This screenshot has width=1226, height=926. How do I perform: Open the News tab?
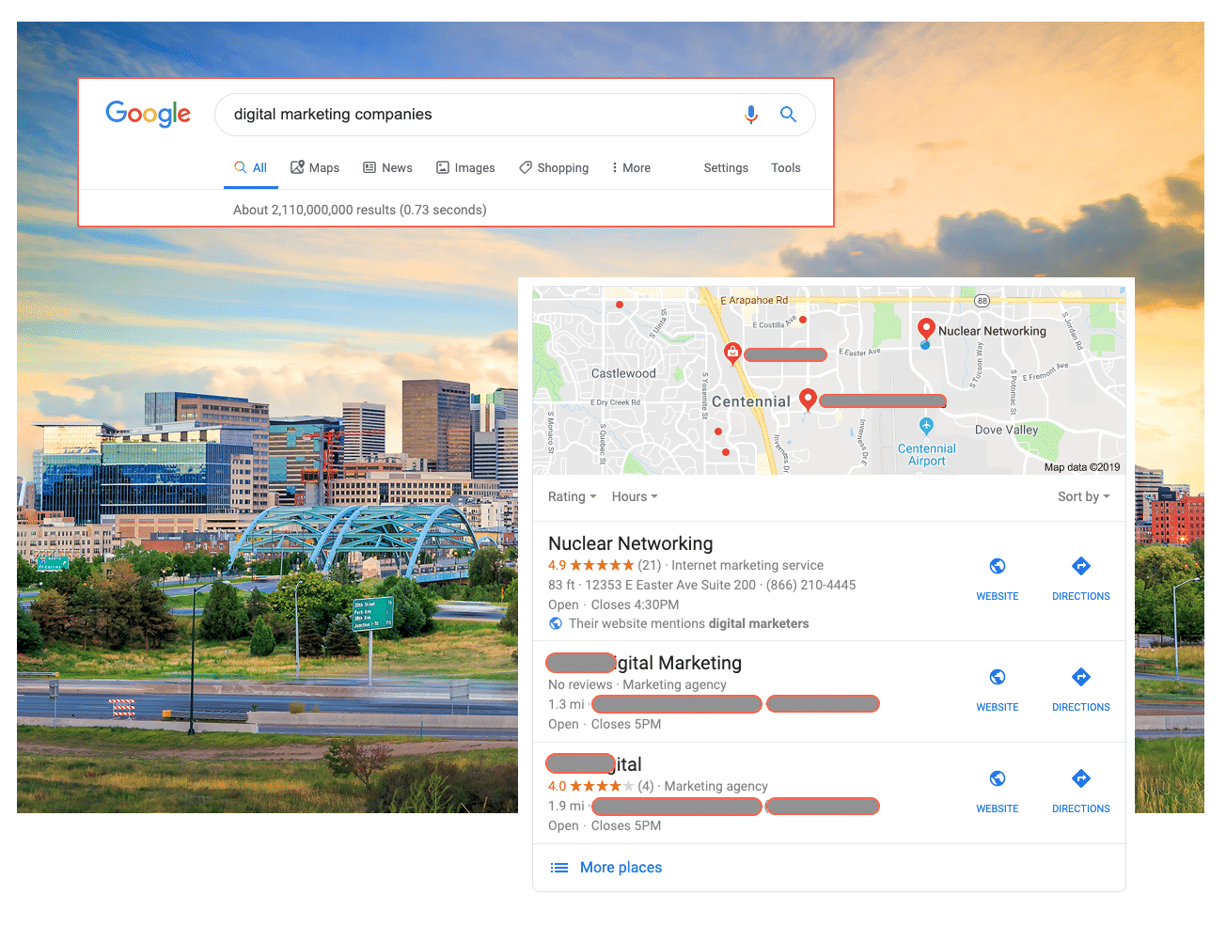387,167
